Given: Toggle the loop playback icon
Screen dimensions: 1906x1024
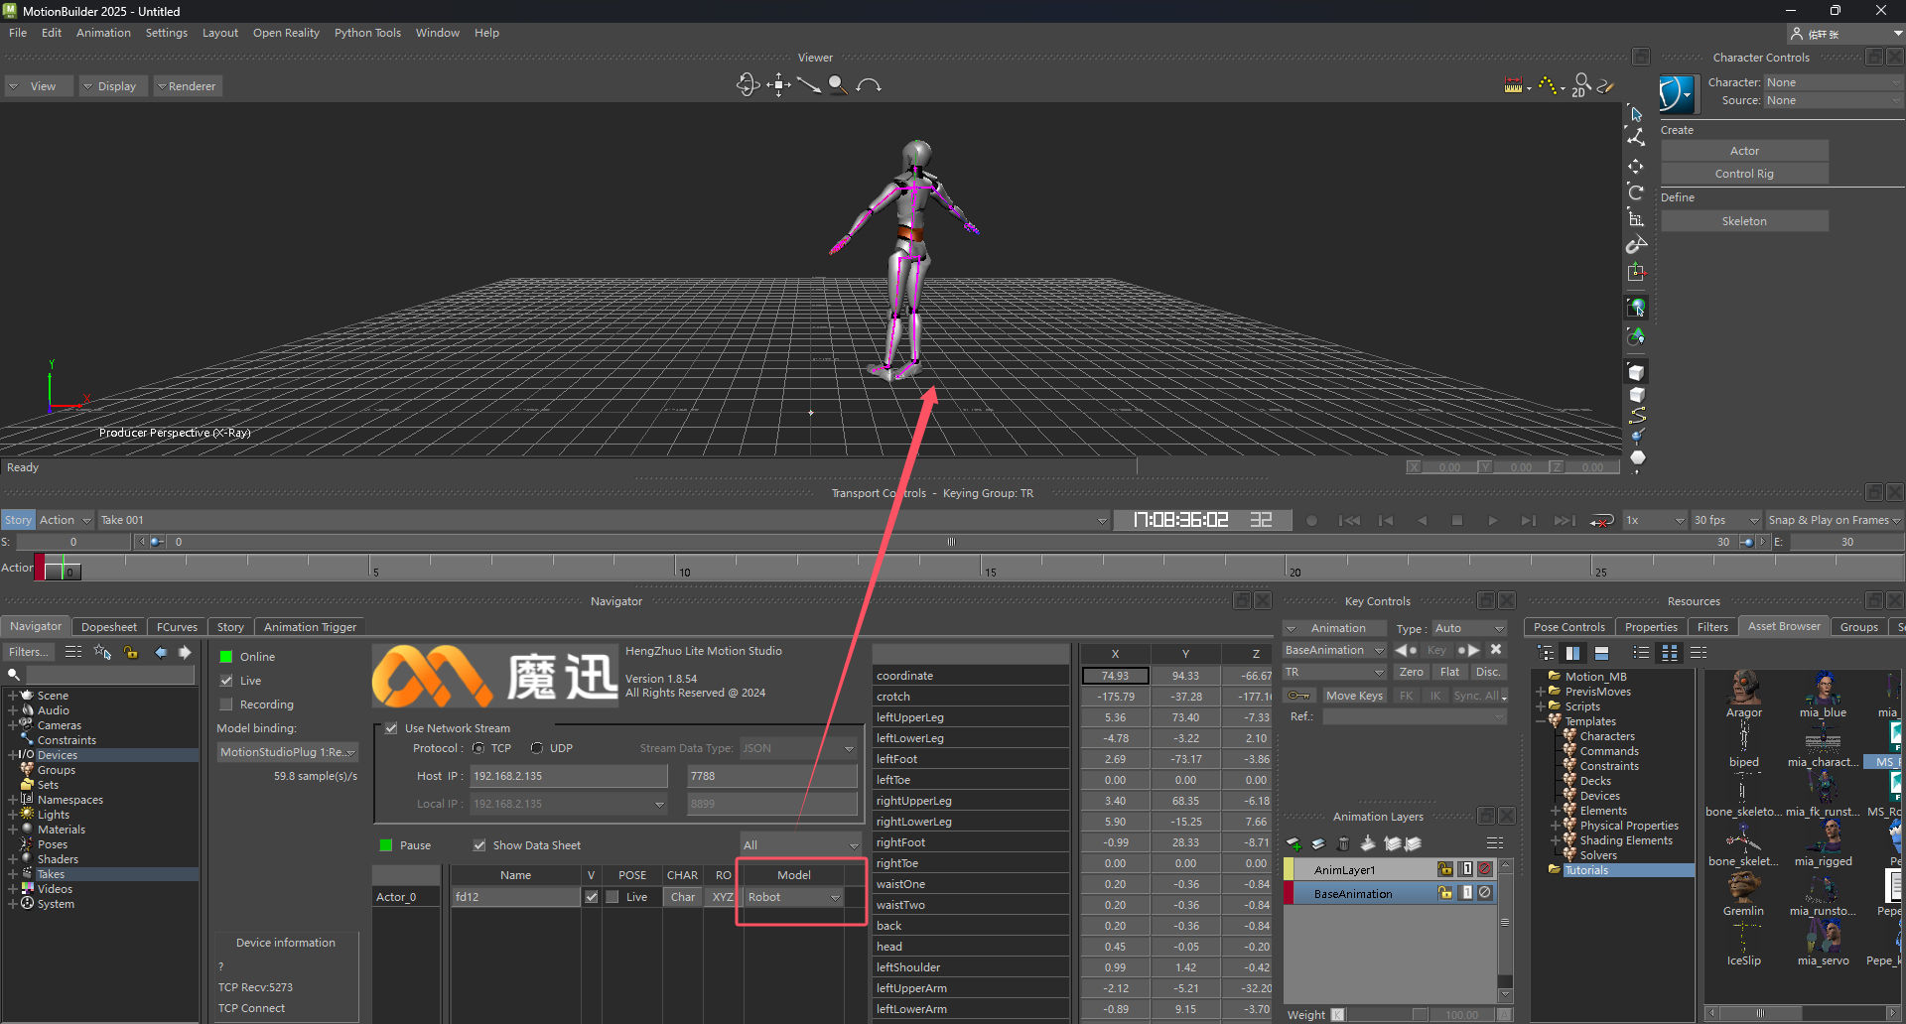Looking at the screenshot, I should (1600, 521).
